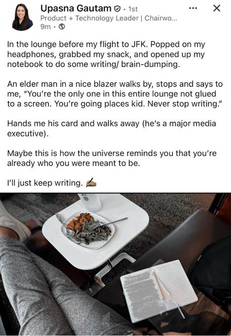Click the verified shield badge beside name
Image resolution: width=231 pixels, height=336 pixels.
pyautogui.click(x=117, y=9)
